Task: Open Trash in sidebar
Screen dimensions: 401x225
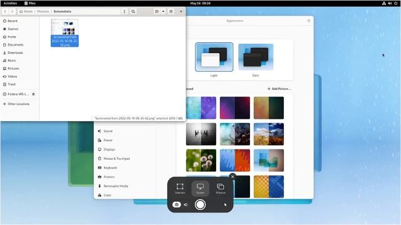Action: click(x=19, y=84)
